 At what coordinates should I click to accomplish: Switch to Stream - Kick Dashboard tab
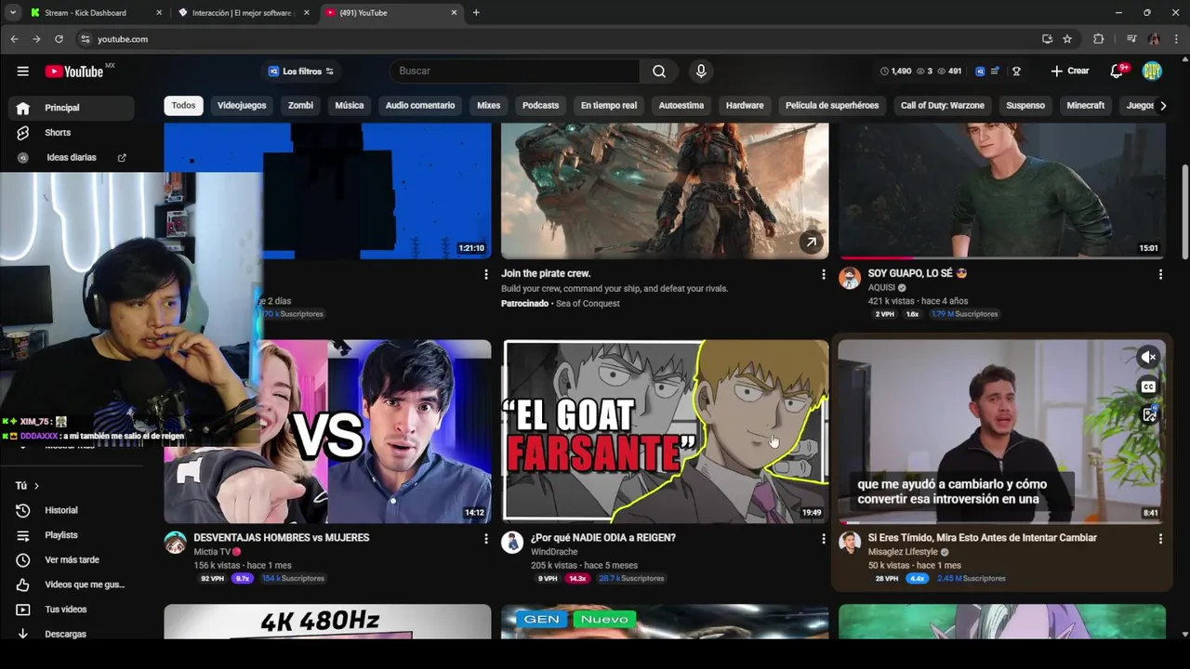pos(86,13)
